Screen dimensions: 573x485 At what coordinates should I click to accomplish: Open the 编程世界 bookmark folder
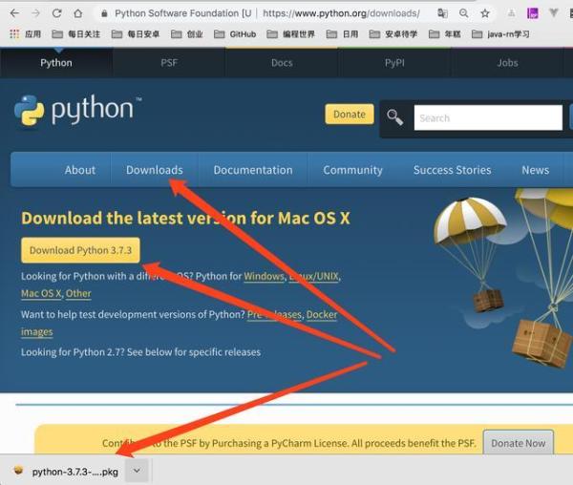pyautogui.click(x=291, y=34)
